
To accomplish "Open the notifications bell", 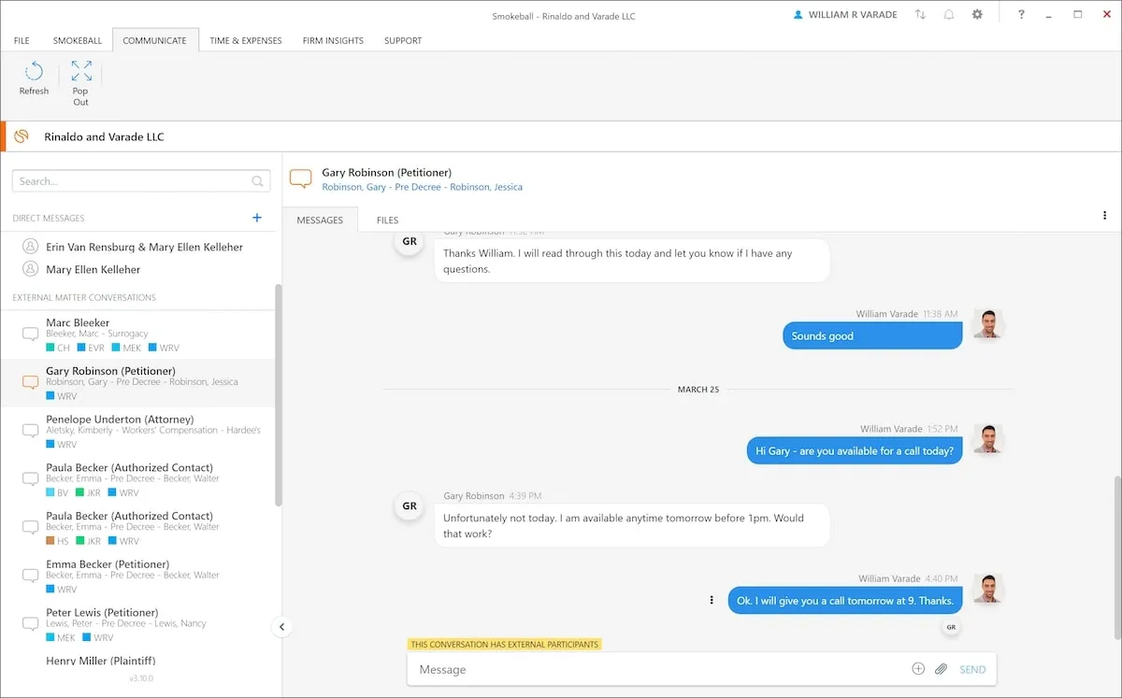I will point(949,15).
